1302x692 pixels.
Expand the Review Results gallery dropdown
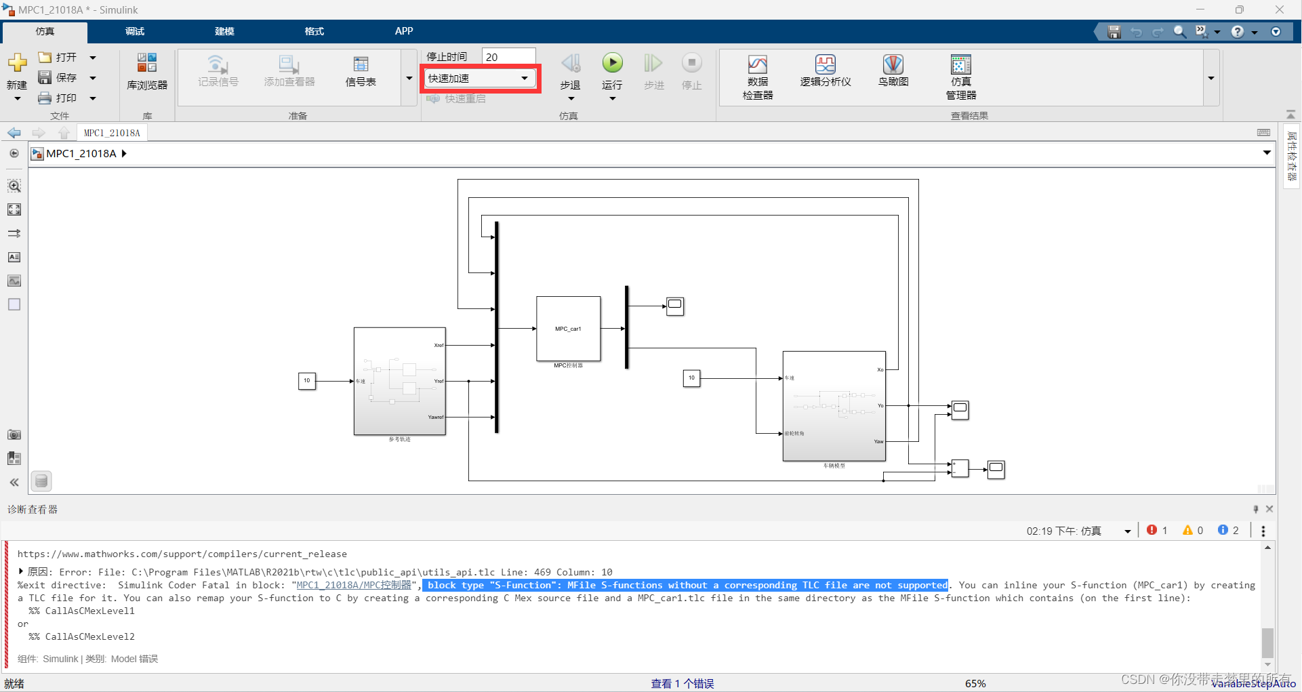pyautogui.click(x=1211, y=78)
